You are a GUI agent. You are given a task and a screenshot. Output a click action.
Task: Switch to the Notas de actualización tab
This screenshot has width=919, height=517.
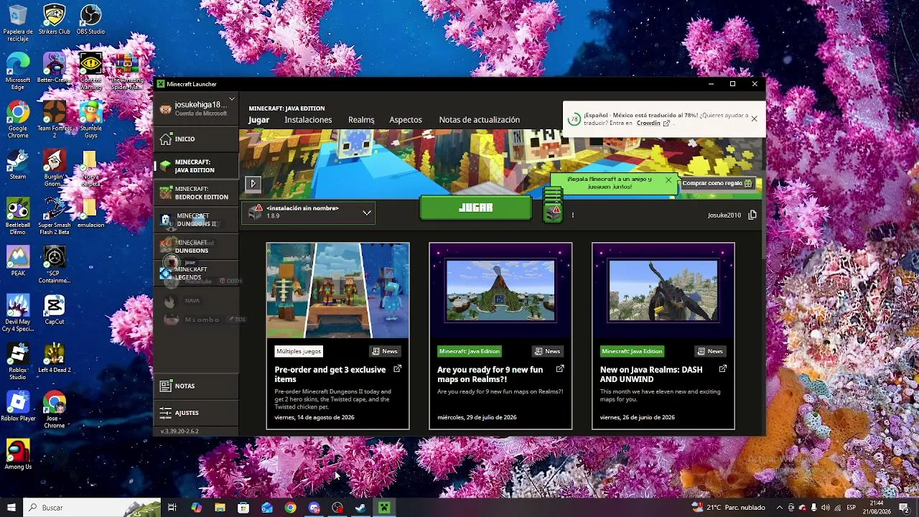click(480, 120)
